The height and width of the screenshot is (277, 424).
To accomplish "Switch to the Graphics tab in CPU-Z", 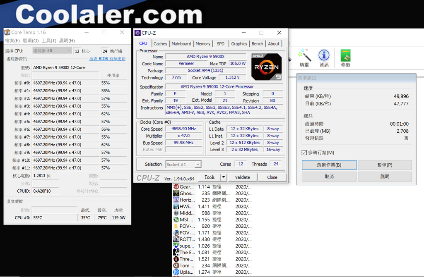I will (x=239, y=44).
